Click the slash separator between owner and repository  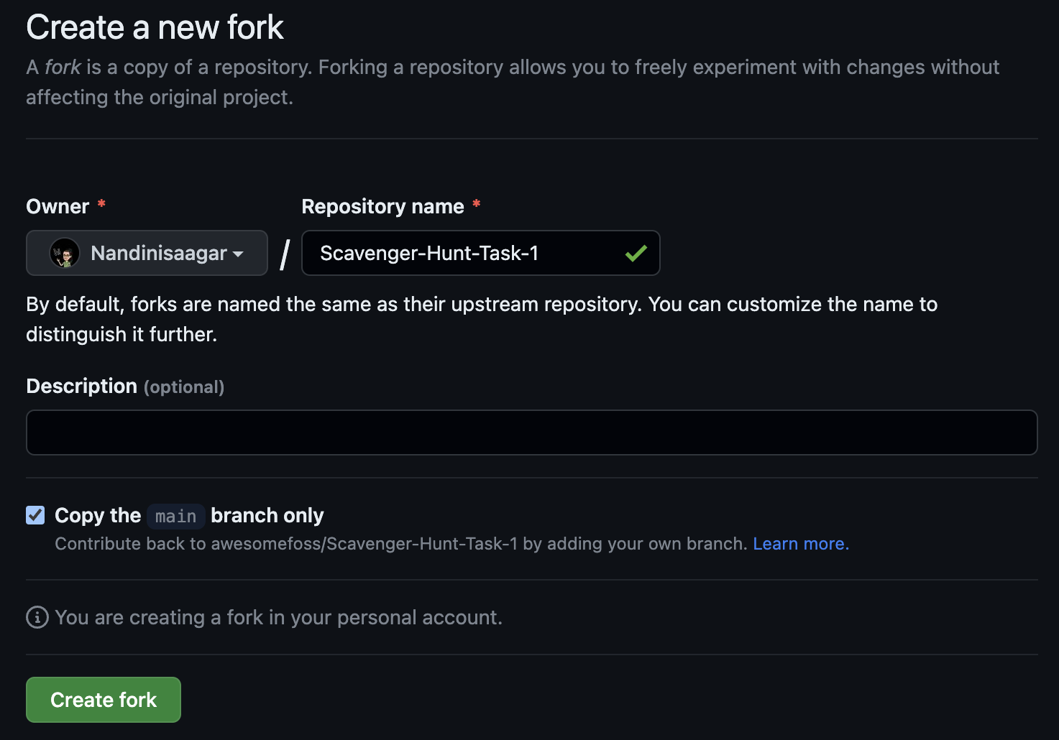click(x=285, y=253)
